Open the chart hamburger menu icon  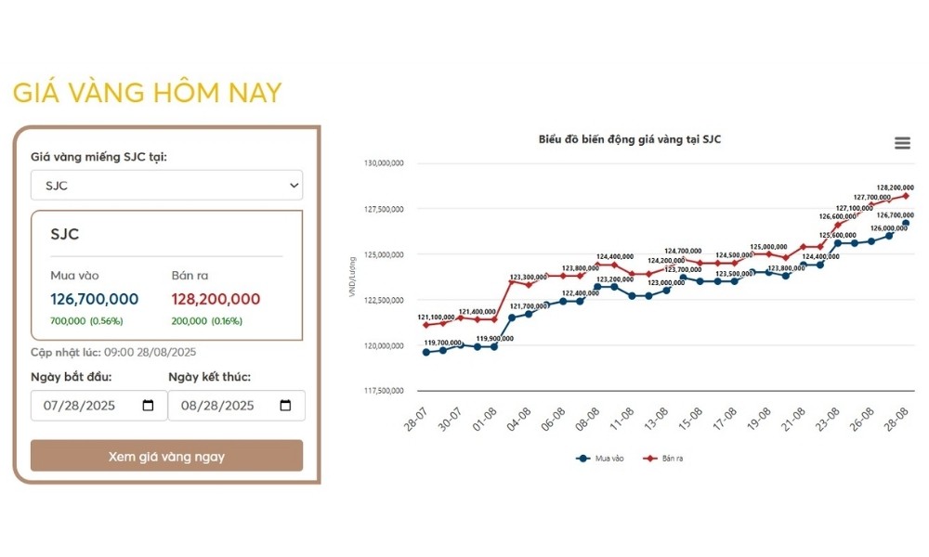click(902, 143)
